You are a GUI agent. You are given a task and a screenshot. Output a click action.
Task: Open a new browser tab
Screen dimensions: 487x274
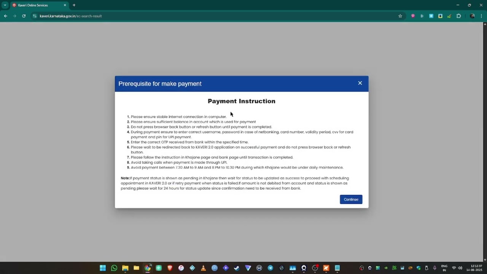pos(74,5)
